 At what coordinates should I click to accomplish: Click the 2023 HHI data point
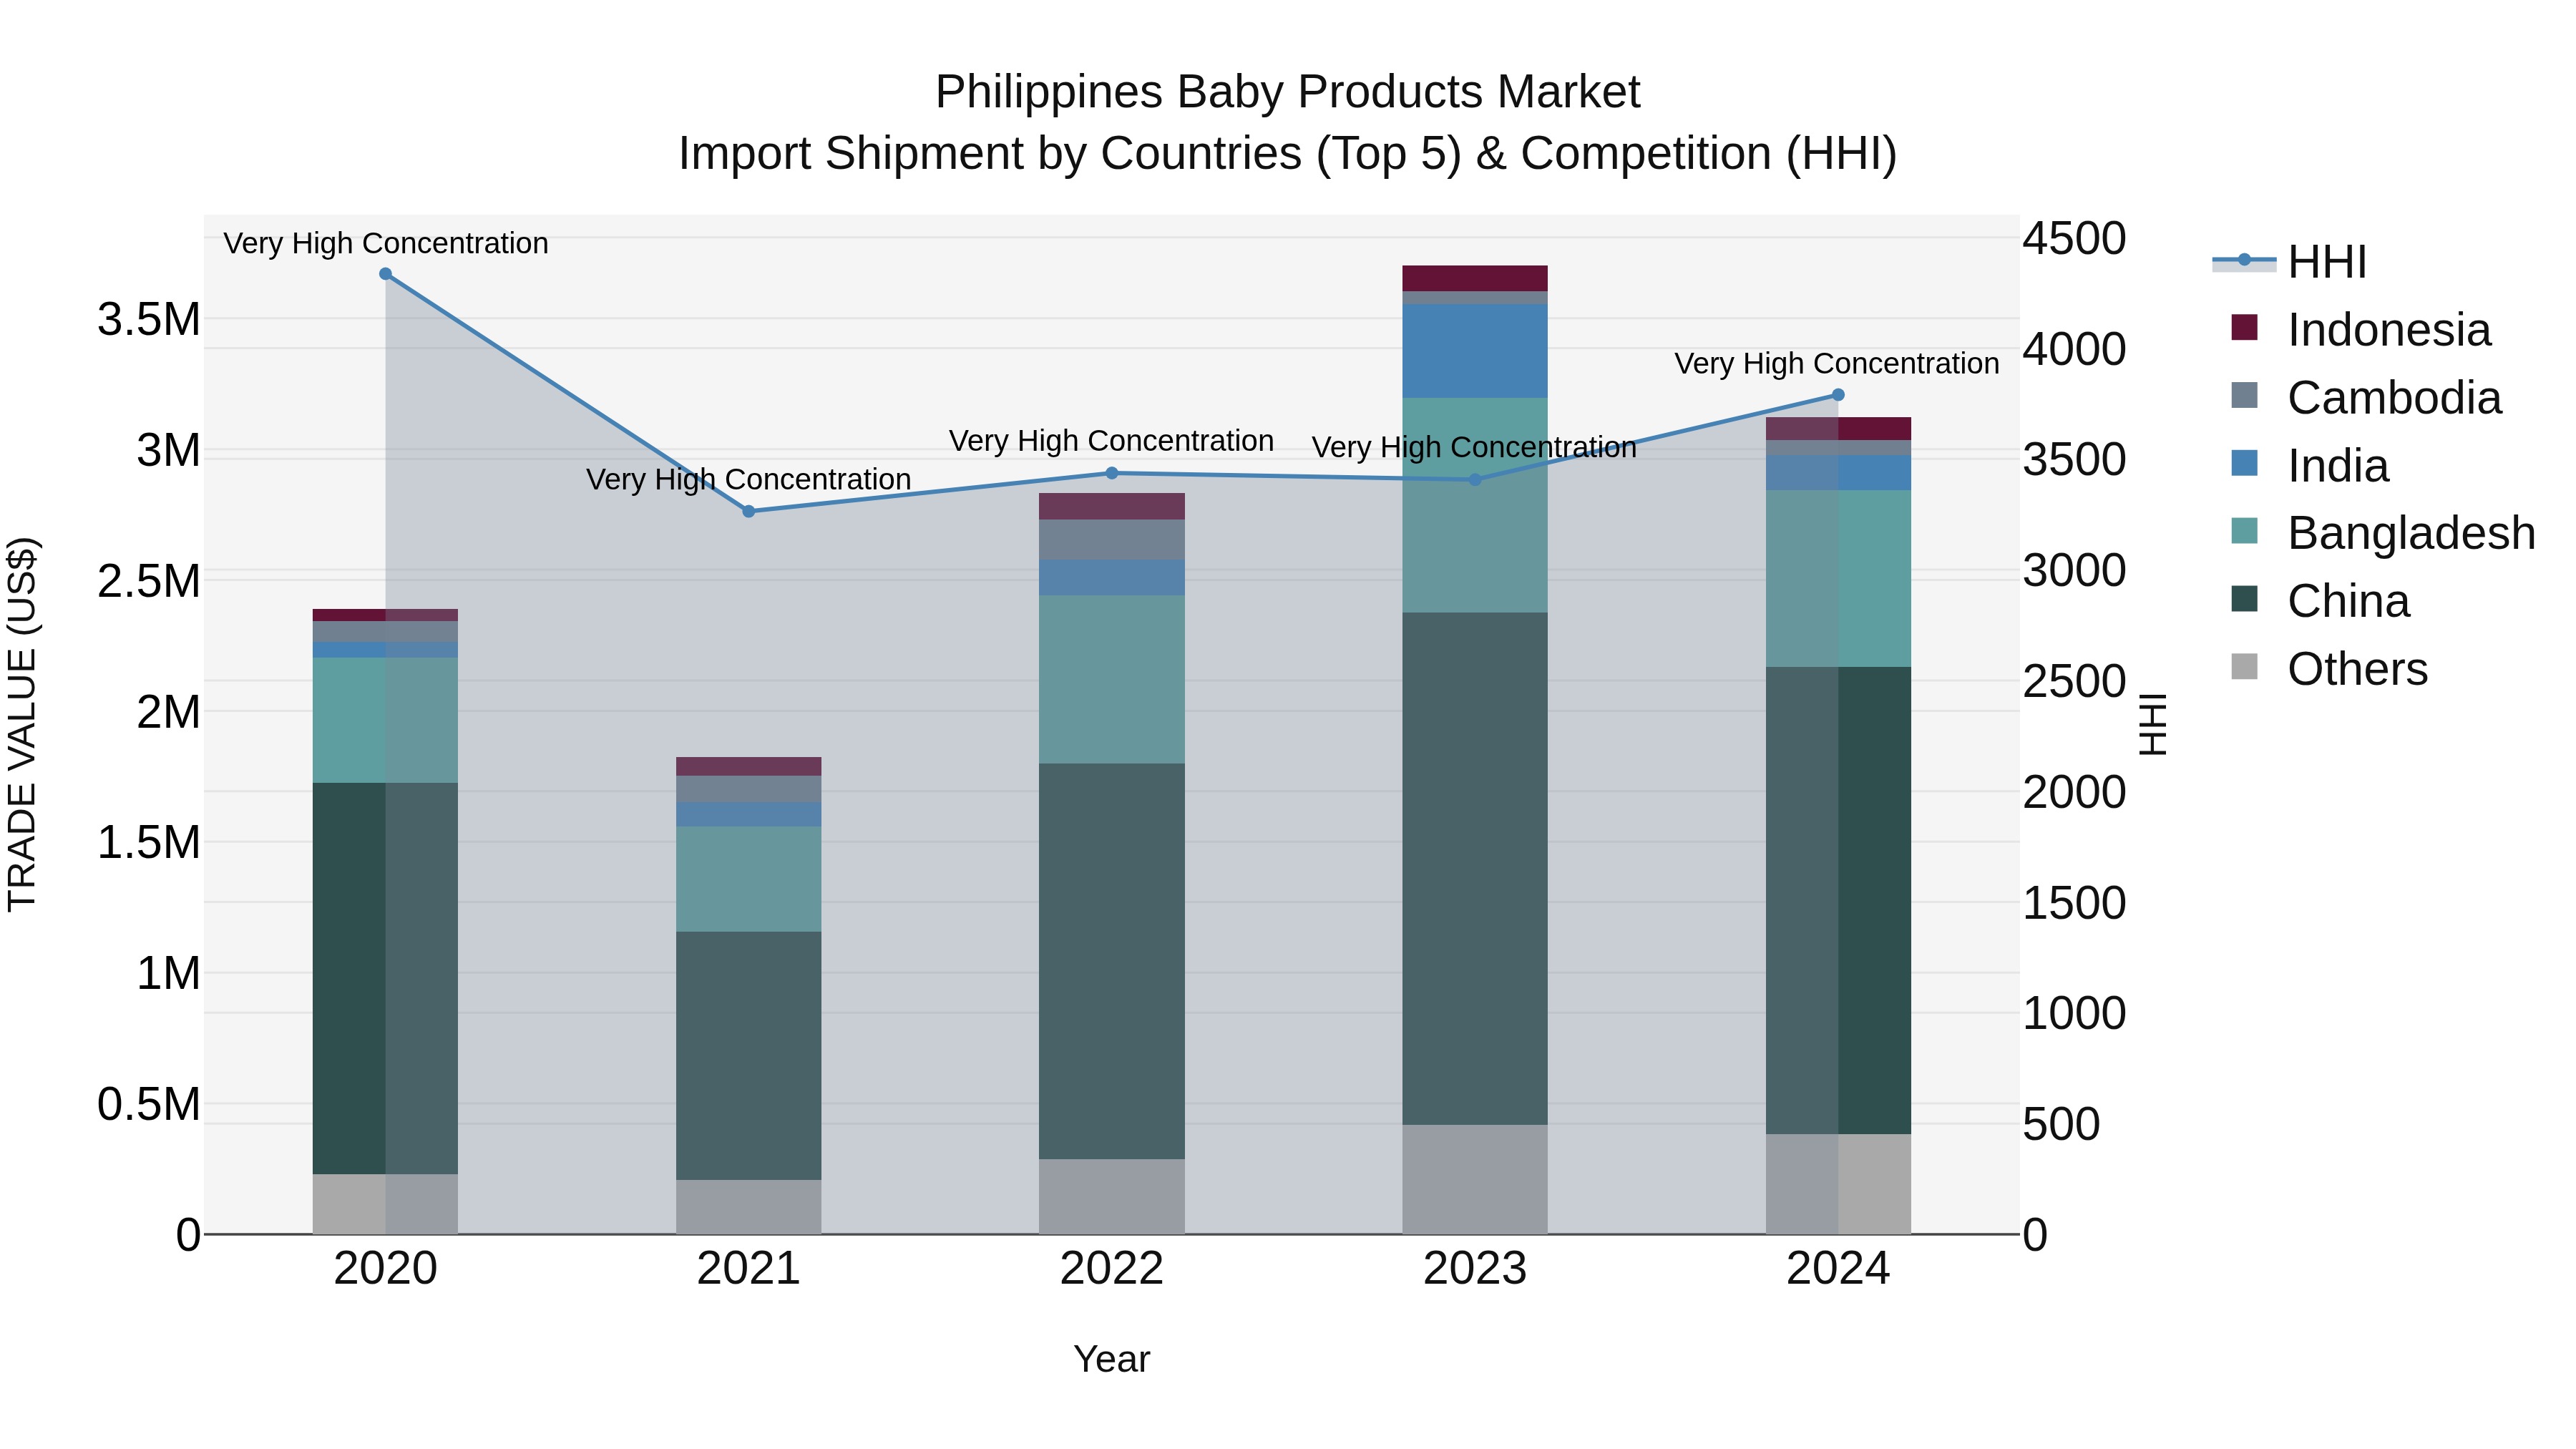[x=1475, y=479]
